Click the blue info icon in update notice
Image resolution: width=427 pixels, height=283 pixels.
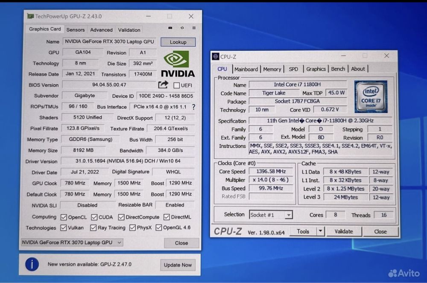pos(32,264)
